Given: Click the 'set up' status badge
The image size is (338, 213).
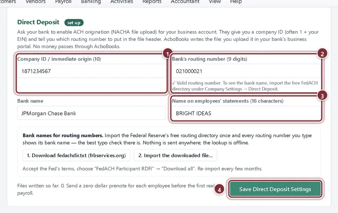Looking at the screenshot, I should (x=74, y=23).
